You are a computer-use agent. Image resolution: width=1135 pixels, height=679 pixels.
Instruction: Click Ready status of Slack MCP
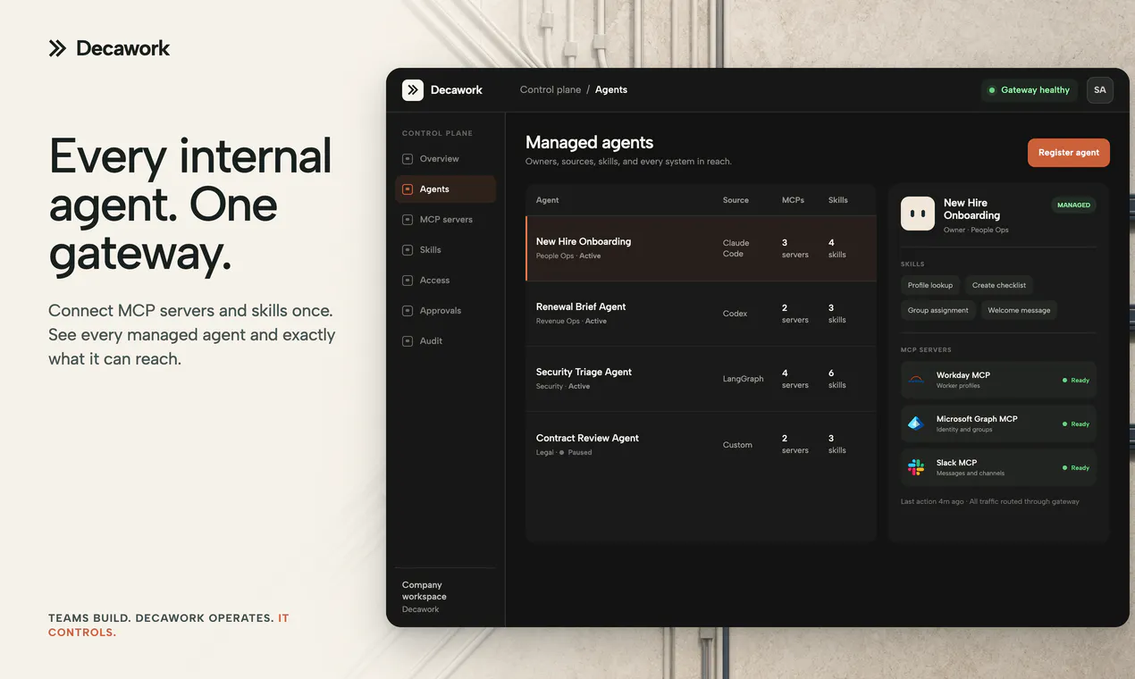coord(1076,468)
